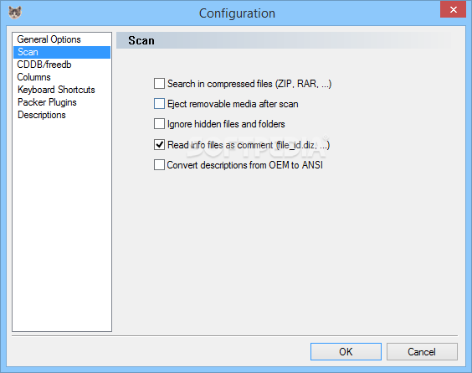
Task: Confirm settings with OK button
Action: point(346,351)
